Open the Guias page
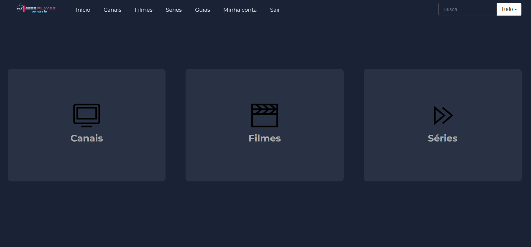Image resolution: width=531 pixels, height=247 pixels. [x=202, y=10]
